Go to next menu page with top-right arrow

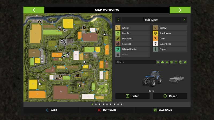click(x=180, y=10)
